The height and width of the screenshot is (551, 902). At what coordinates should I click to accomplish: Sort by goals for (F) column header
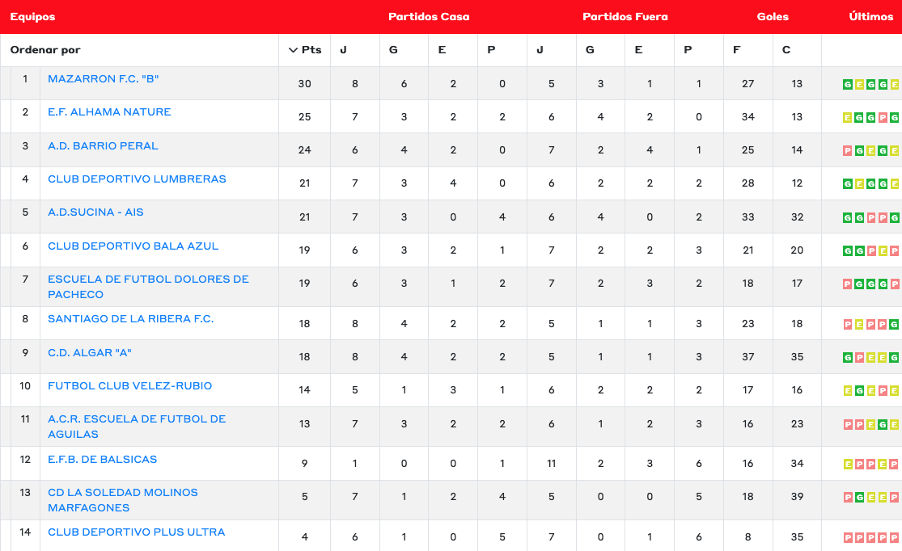coord(736,50)
